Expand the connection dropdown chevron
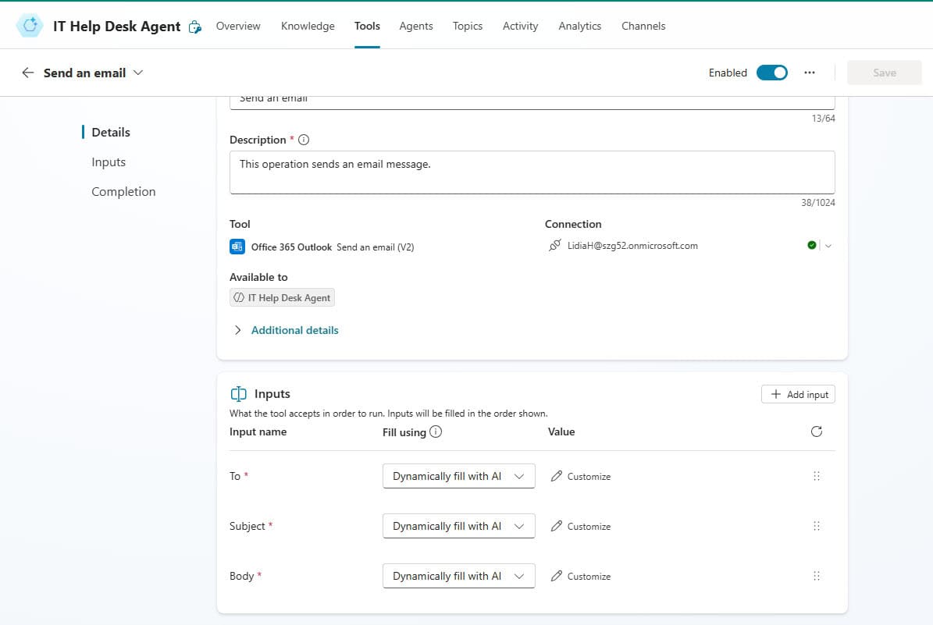The width and height of the screenshot is (933, 625). tap(828, 246)
